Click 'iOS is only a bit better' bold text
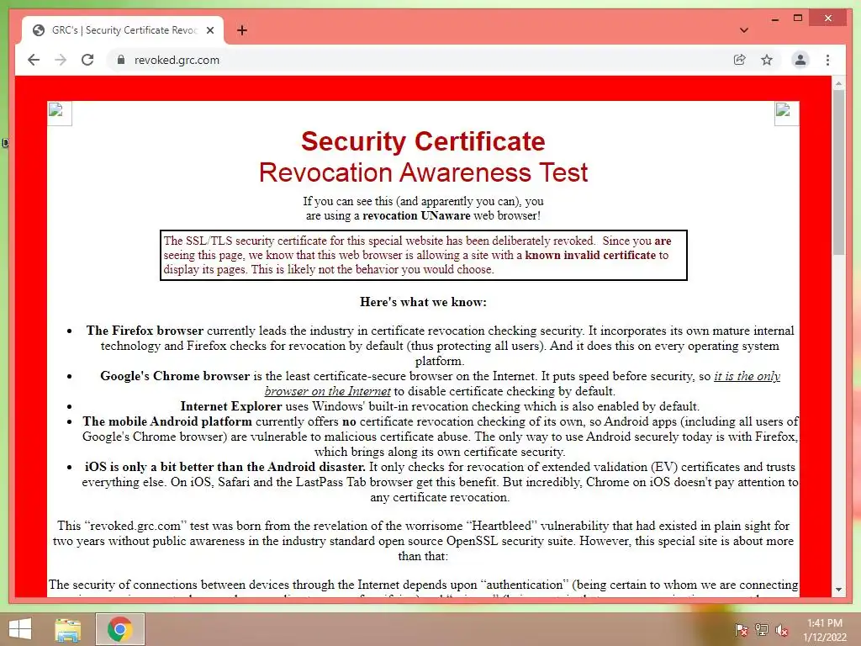 coord(224,467)
